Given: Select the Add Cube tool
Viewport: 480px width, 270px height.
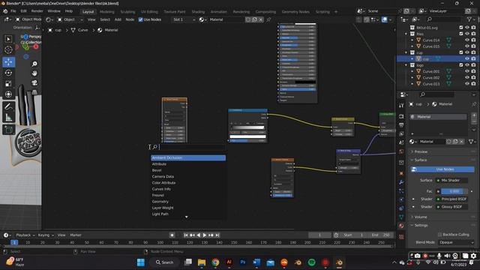Looking at the screenshot, I should point(8,130).
